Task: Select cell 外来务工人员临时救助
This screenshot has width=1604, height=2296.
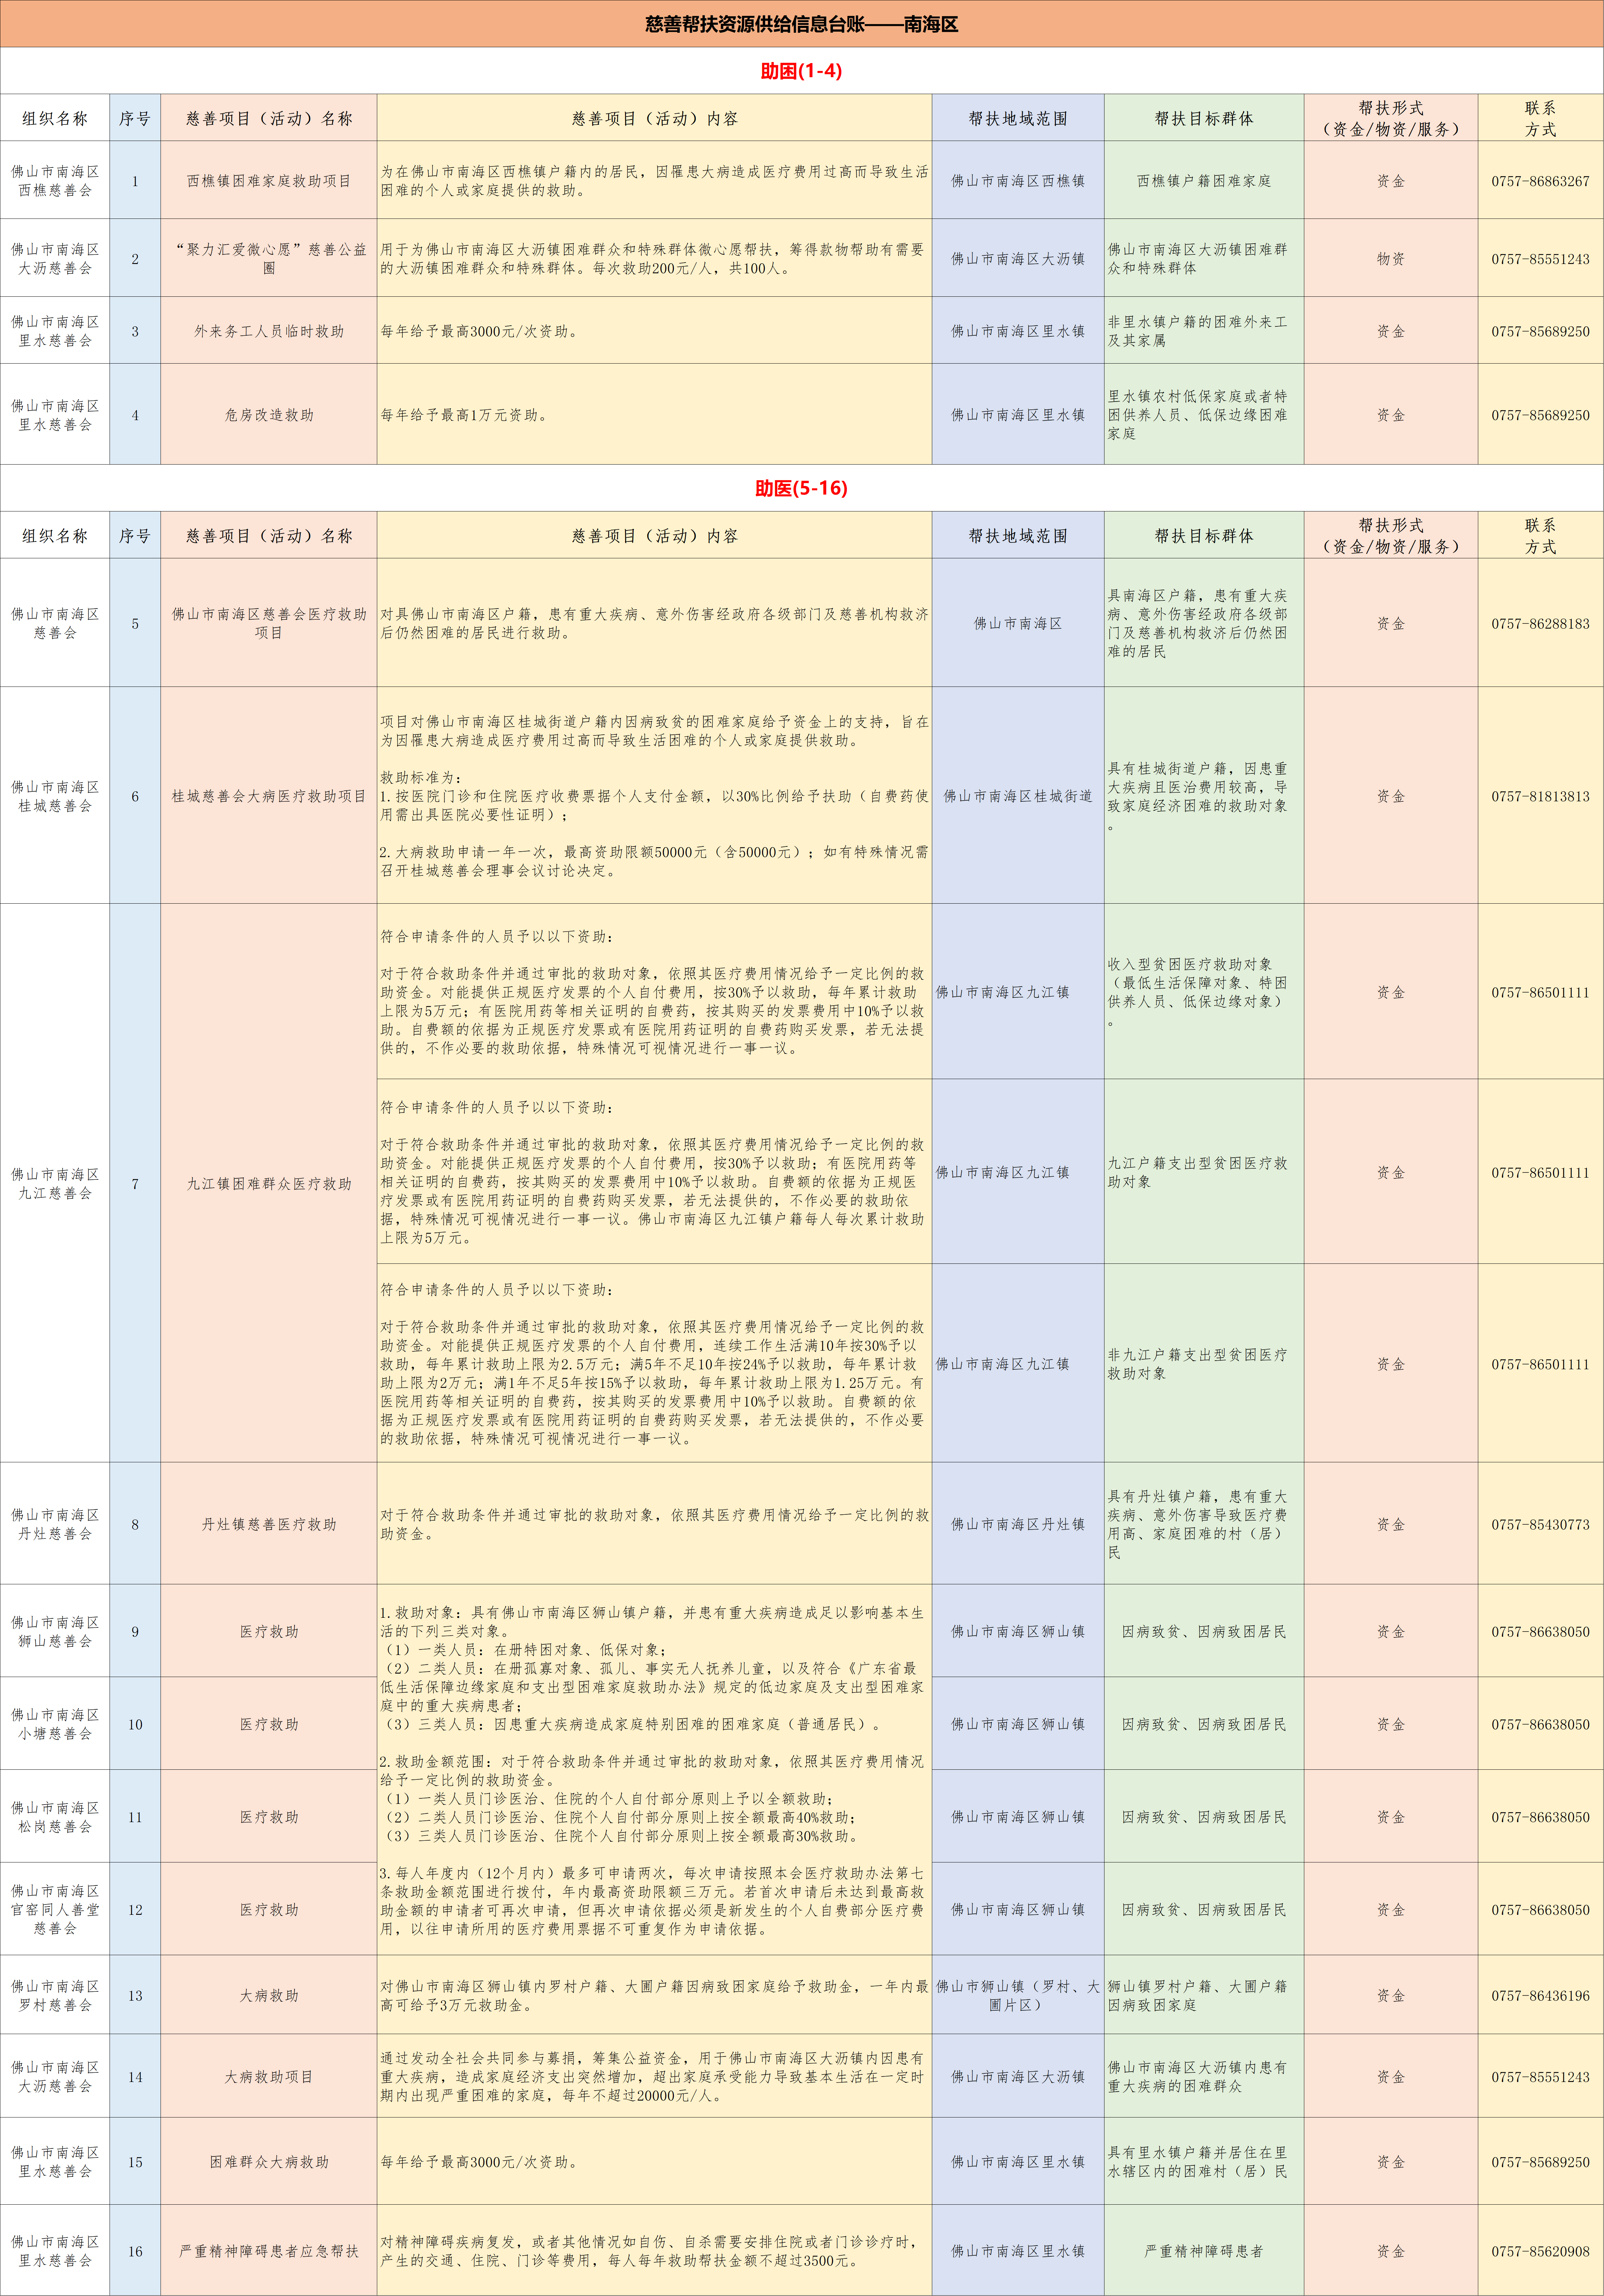Action: [x=269, y=331]
